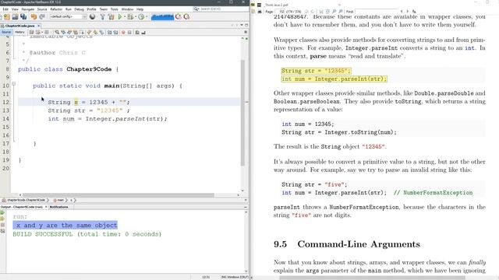
Task: Click the settings icon in Output panel sidebar
Action: click(2, 231)
